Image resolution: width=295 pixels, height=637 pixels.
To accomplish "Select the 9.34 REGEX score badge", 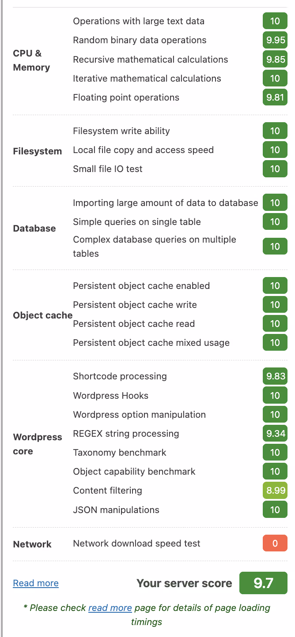I will coord(275,434).
